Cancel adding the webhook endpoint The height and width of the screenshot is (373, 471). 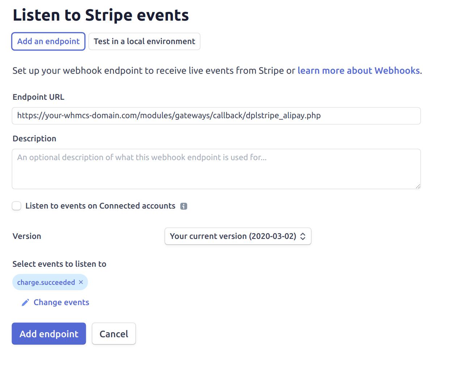point(114,334)
